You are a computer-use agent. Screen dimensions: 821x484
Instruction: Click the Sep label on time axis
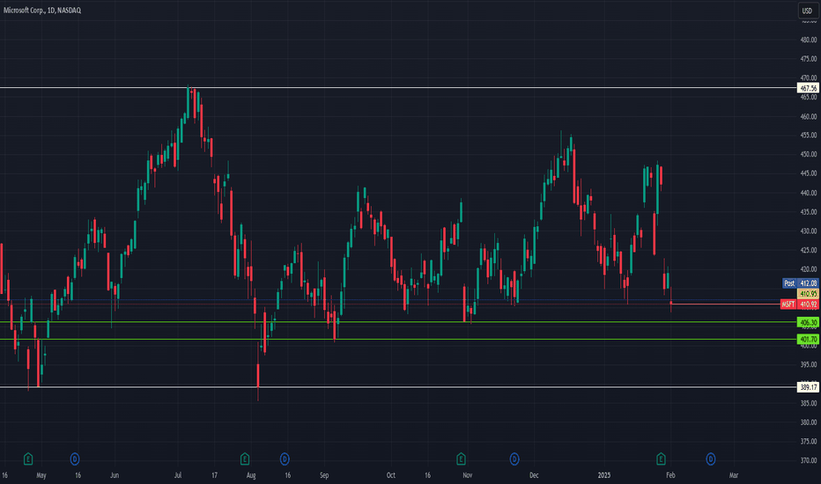tap(324, 475)
